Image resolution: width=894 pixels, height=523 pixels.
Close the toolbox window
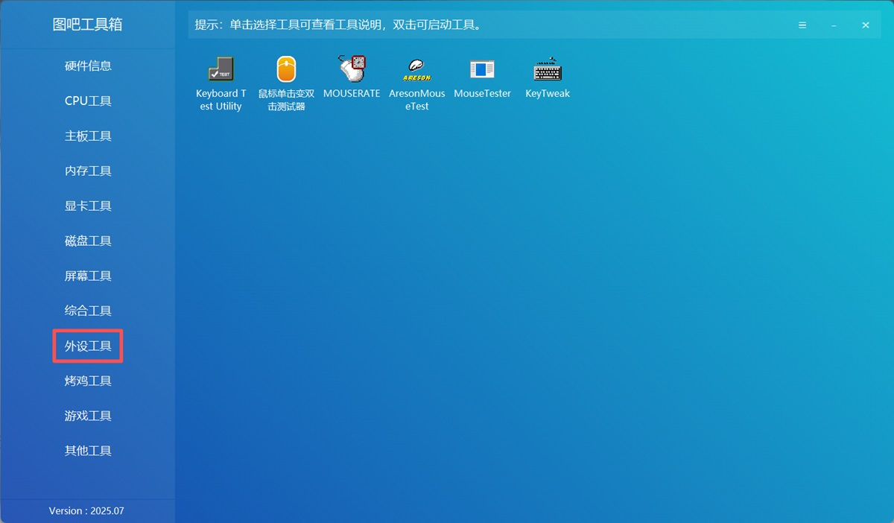tap(865, 25)
